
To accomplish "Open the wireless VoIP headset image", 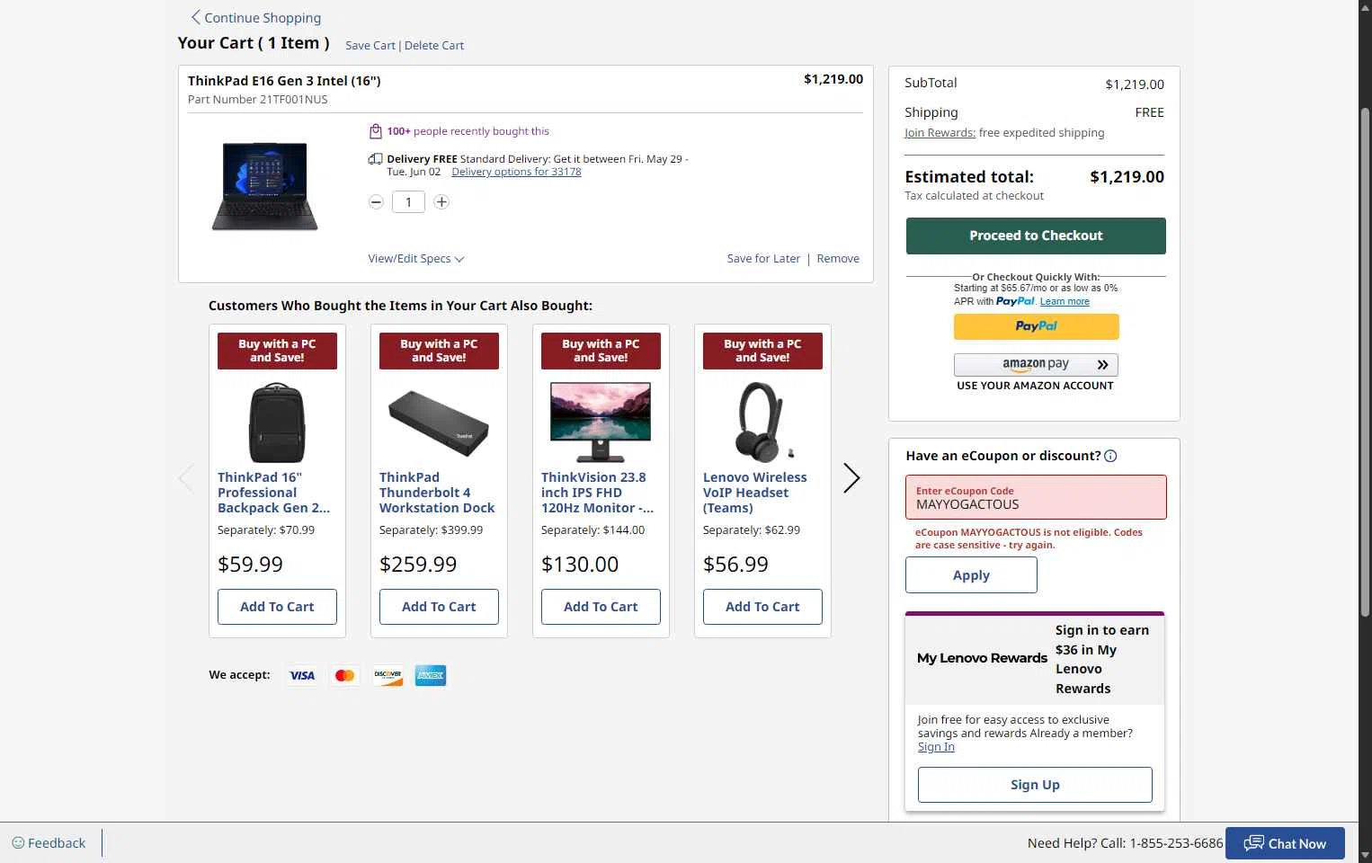I will (x=762, y=421).
